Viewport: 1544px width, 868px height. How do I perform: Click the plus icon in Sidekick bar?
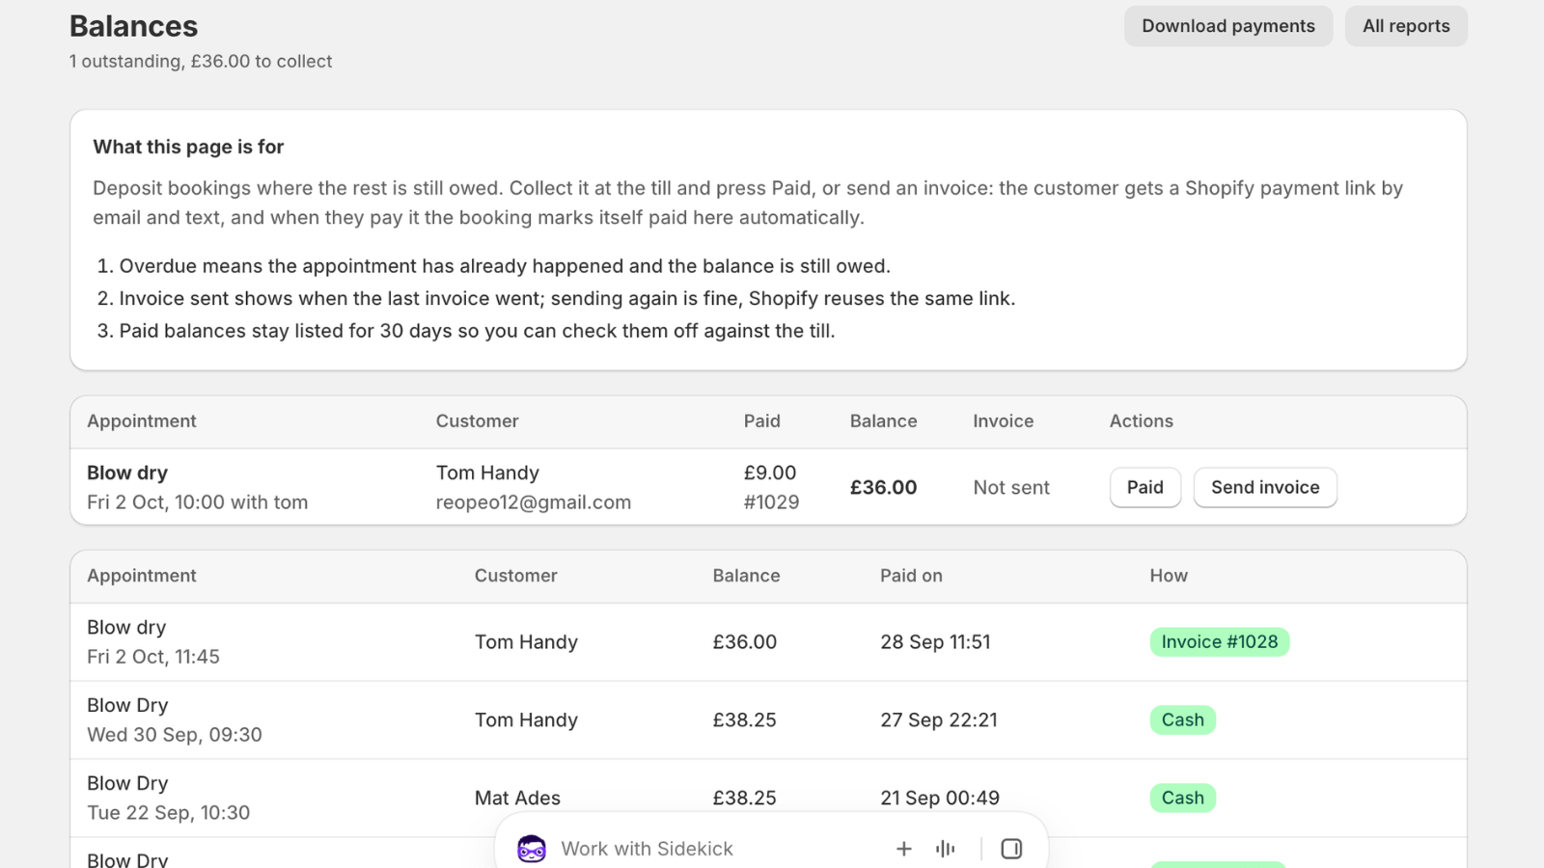(904, 849)
